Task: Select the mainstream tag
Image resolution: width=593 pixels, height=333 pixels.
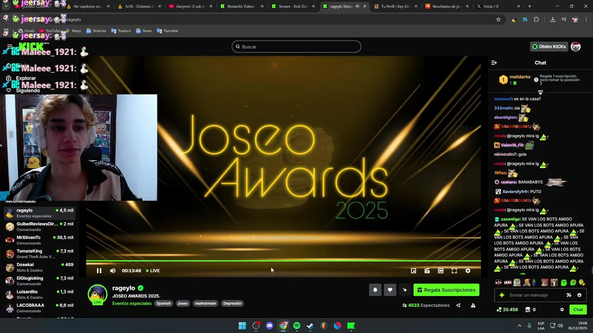Action: pyautogui.click(x=205, y=303)
